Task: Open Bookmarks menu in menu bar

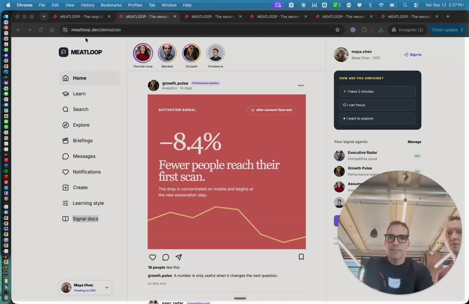Action: click(x=111, y=5)
